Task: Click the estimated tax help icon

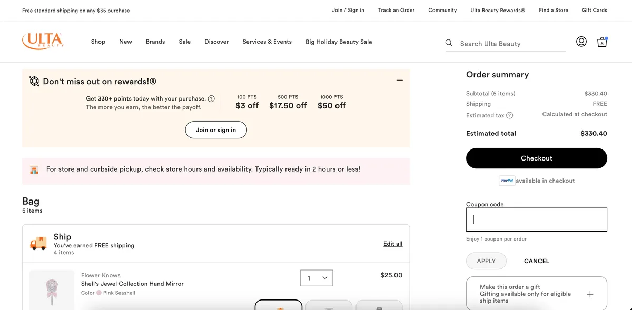Action: [509, 115]
